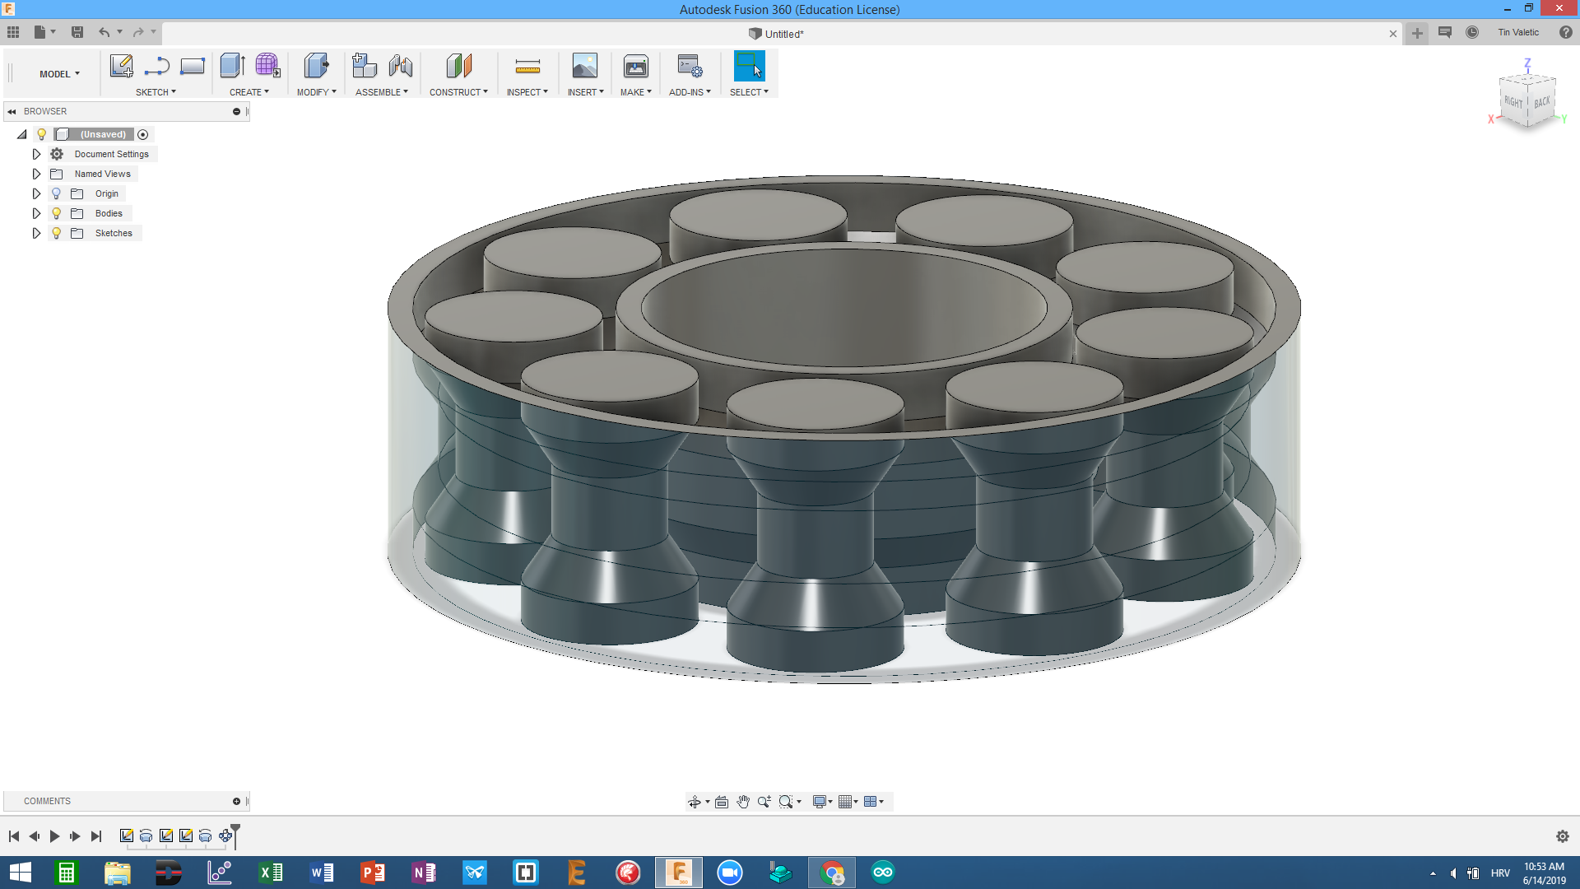Click the Create Form icon

(x=267, y=66)
